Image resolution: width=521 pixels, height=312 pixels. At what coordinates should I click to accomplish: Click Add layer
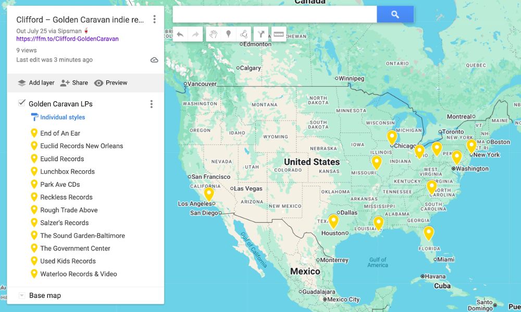coord(36,83)
